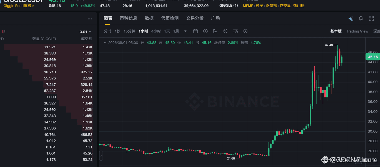Open the chart display settings icon
The height and width of the screenshot is (167, 380).
tap(235, 31)
